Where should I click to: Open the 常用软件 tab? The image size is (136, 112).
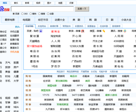click(66, 26)
